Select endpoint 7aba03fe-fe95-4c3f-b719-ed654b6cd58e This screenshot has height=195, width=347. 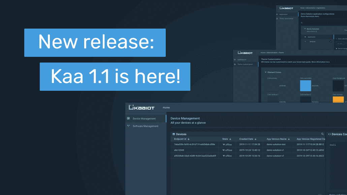(194, 145)
